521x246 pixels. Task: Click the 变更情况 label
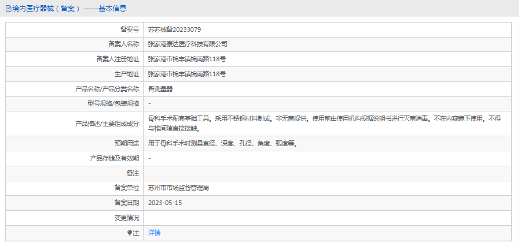(x=127, y=218)
